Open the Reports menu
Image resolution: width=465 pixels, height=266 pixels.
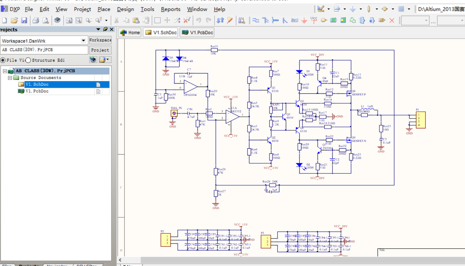[x=170, y=9]
